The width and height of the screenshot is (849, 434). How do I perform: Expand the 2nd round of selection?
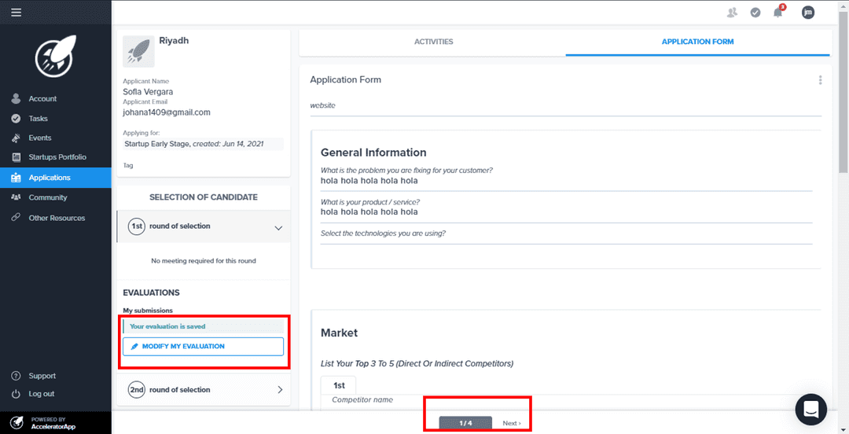tap(280, 390)
